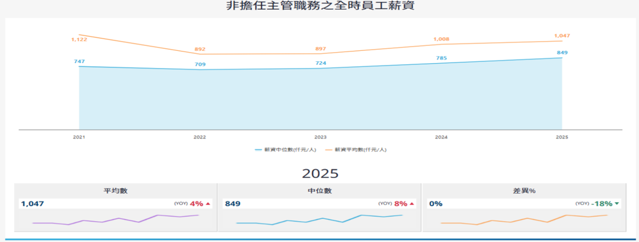639x242 pixels.
Task: Click the 2022 axis label
Action: point(199,137)
